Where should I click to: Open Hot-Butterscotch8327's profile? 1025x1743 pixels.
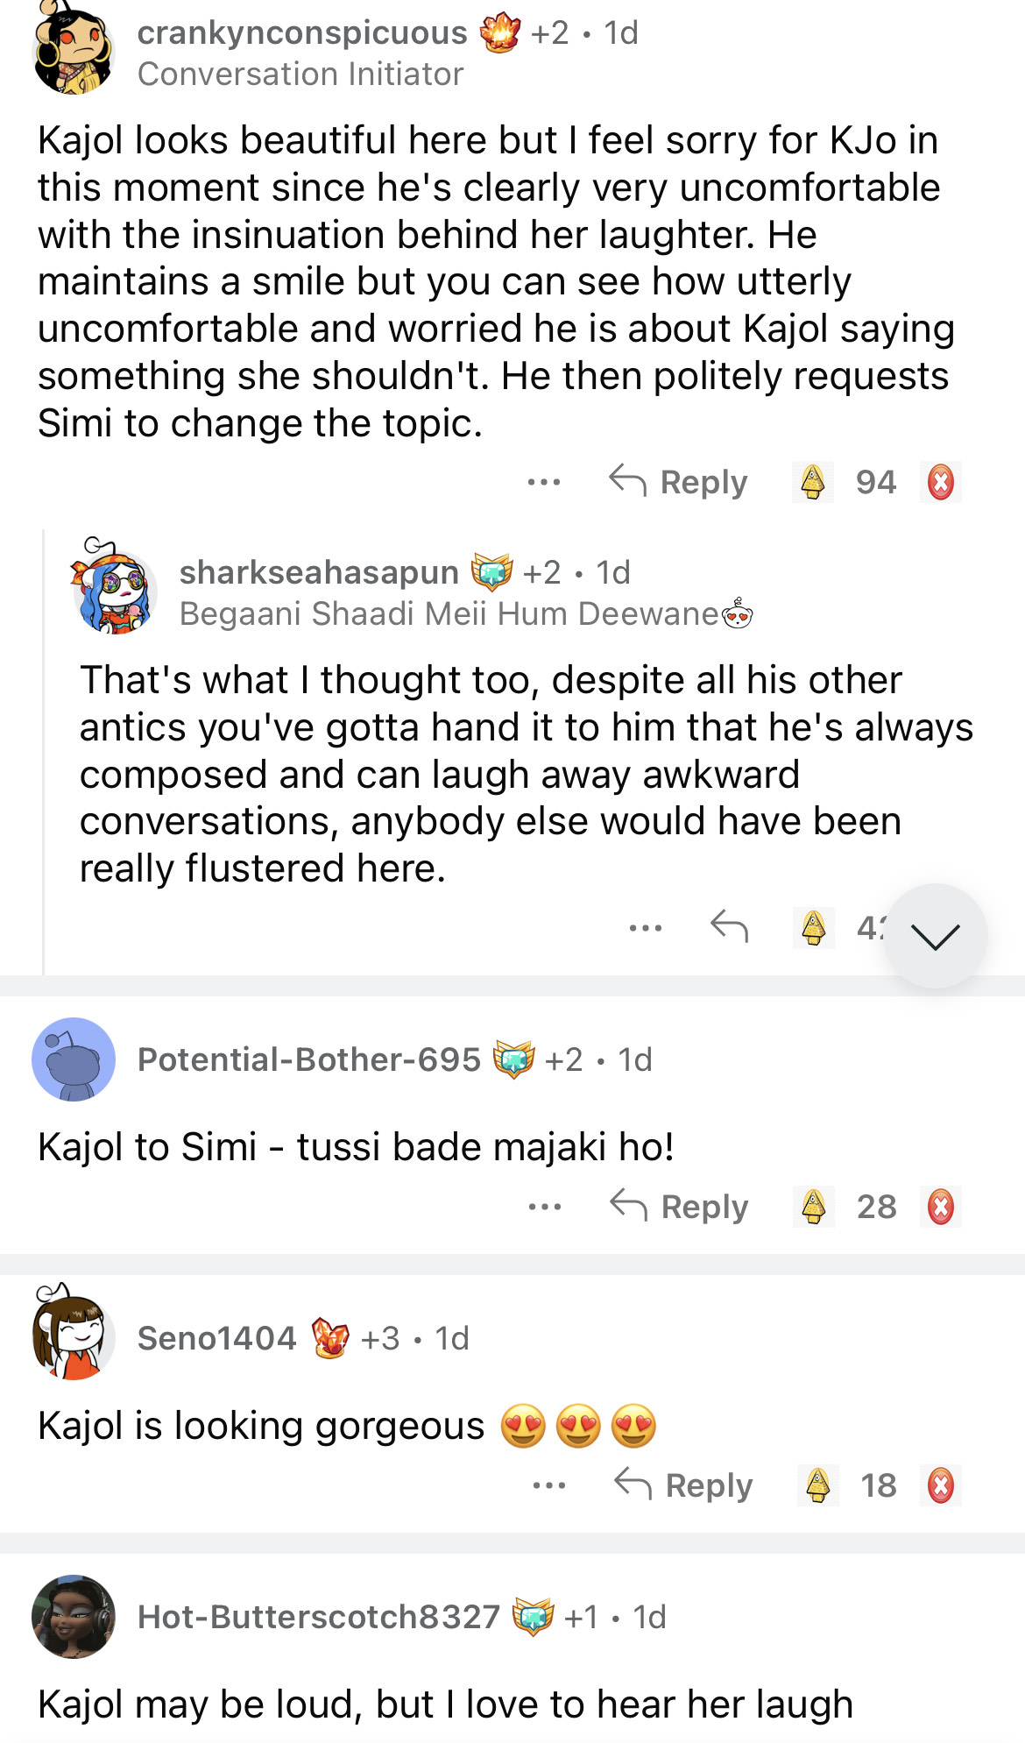[x=318, y=1617]
